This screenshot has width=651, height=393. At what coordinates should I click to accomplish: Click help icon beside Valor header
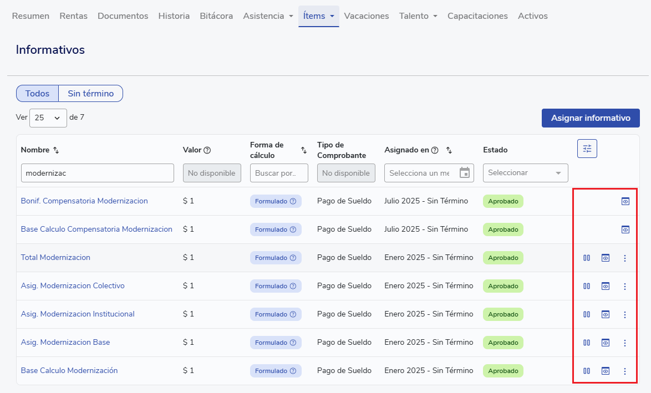(x=207, y=150)
